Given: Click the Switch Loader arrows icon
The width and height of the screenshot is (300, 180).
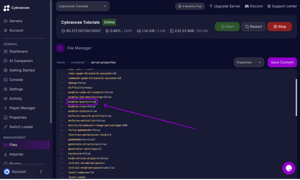Looking at the screenshot, I should coord(6,127).
